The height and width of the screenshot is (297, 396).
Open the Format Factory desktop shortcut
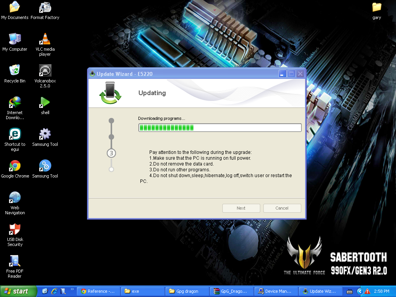[45, 7]
